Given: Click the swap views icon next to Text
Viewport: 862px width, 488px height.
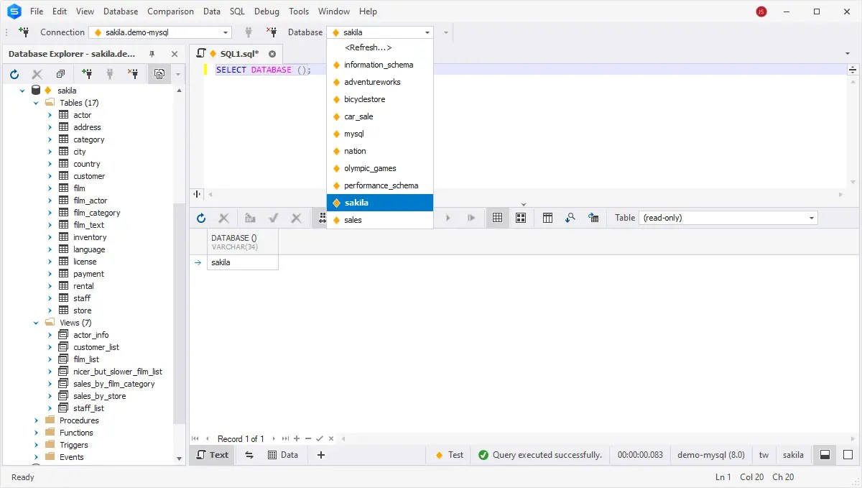Looking at the screenshot, I should click(249, 455).
